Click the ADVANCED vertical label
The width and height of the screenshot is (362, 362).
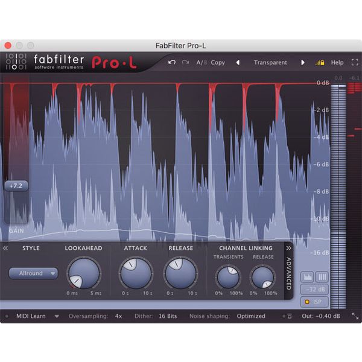tap(288, 273)
